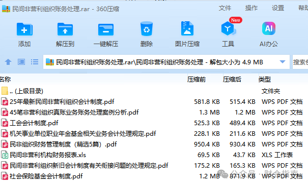Image resolution: width=308 pixels, height=186 pixels.
Task: Click the XLS 工作表 type cell
Action: 277,155
